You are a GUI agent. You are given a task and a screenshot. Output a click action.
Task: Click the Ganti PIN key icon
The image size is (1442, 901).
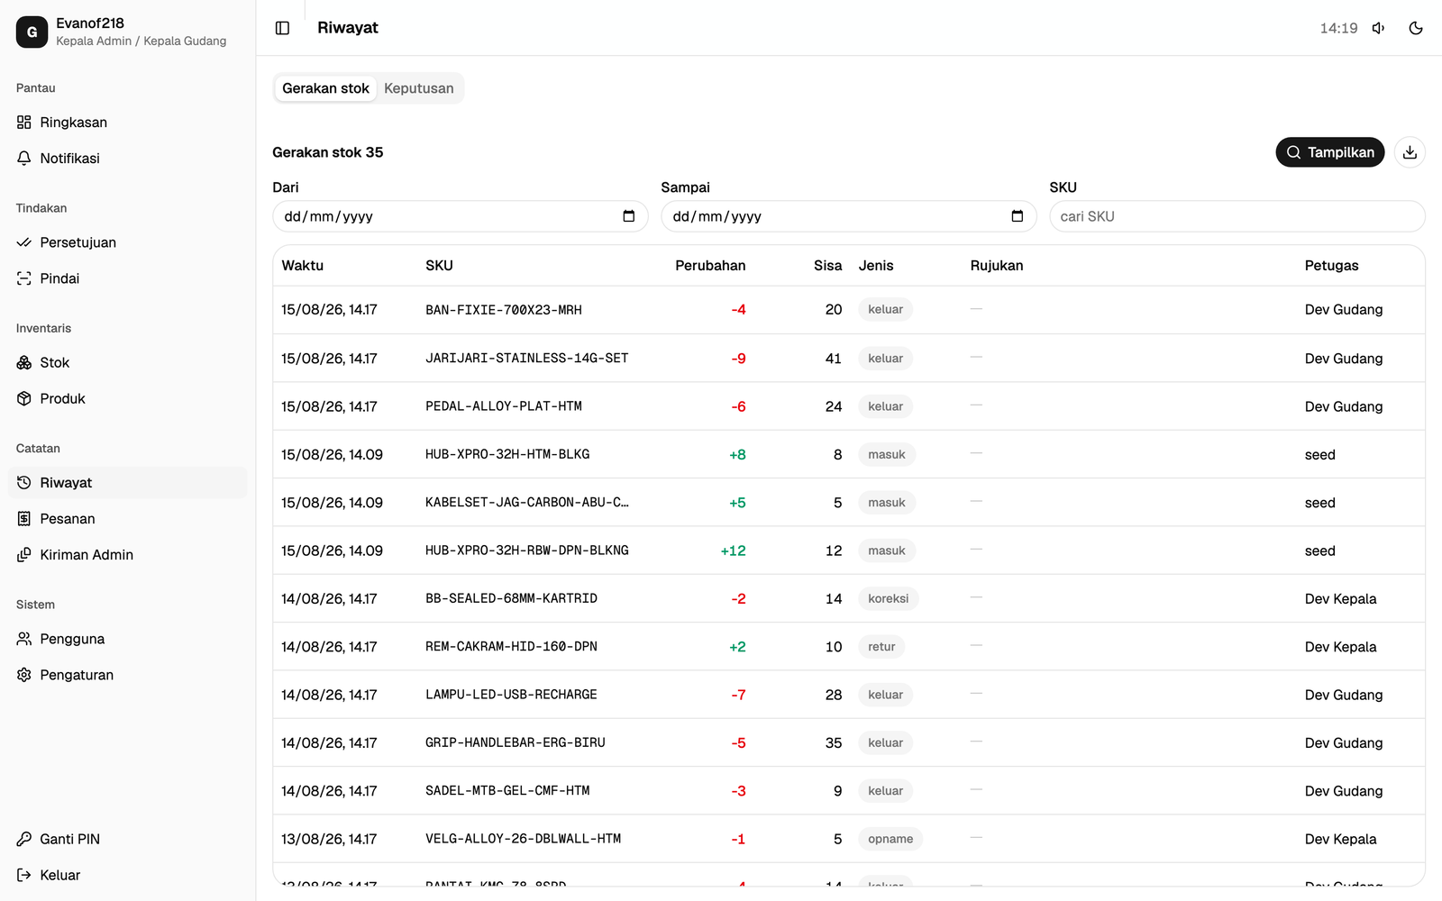24,839
